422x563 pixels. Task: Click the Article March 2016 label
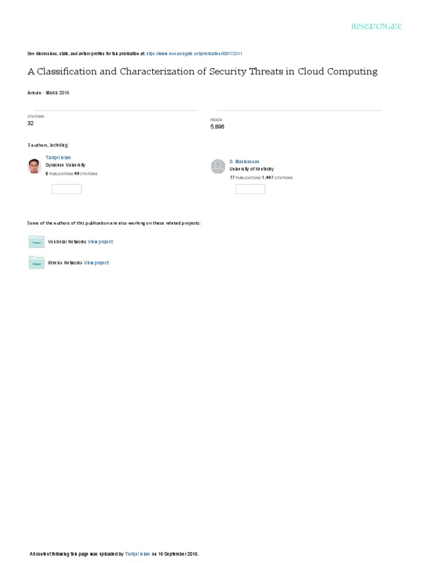pos(48,93)
